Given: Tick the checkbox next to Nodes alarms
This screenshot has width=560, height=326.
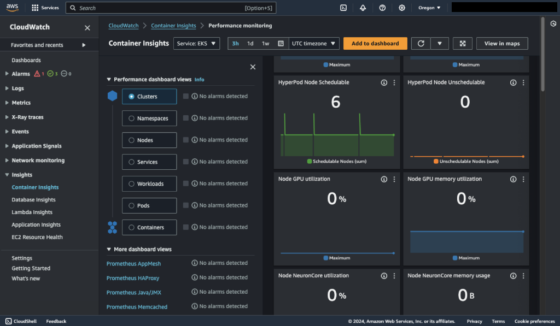Looking at the screenshot, I should point(186,140).
